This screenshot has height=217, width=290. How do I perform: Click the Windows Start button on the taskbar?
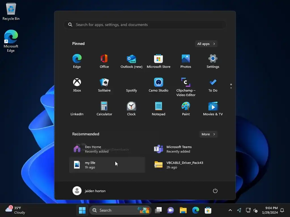click(x=82, y=210)
